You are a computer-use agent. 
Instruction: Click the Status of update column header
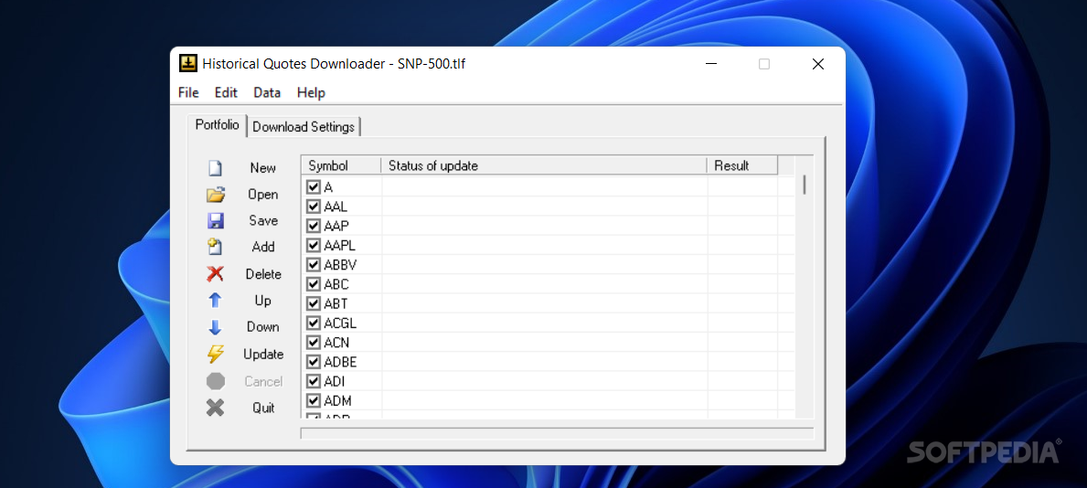(x=544, y=165)
